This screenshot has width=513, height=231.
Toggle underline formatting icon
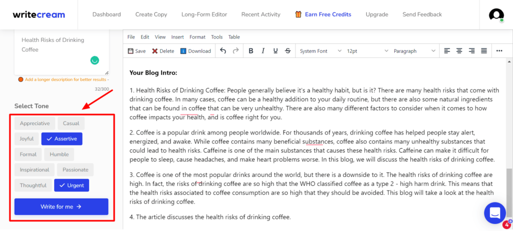tap(275, 51)
